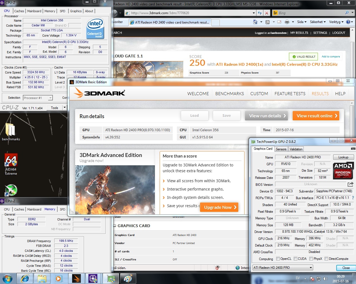
Task: Click the Upgrade Now button in 3DMark
Action: (219, 207)
